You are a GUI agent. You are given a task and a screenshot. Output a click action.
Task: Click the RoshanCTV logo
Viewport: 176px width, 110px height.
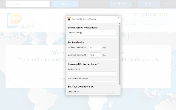[21, 21]
